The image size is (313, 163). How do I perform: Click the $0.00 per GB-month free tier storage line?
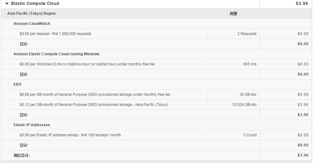click(x=95, y=95)
